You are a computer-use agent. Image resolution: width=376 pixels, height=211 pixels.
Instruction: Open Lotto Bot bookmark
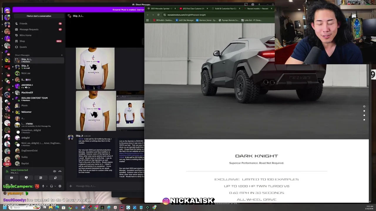click(x=251, y=20)
